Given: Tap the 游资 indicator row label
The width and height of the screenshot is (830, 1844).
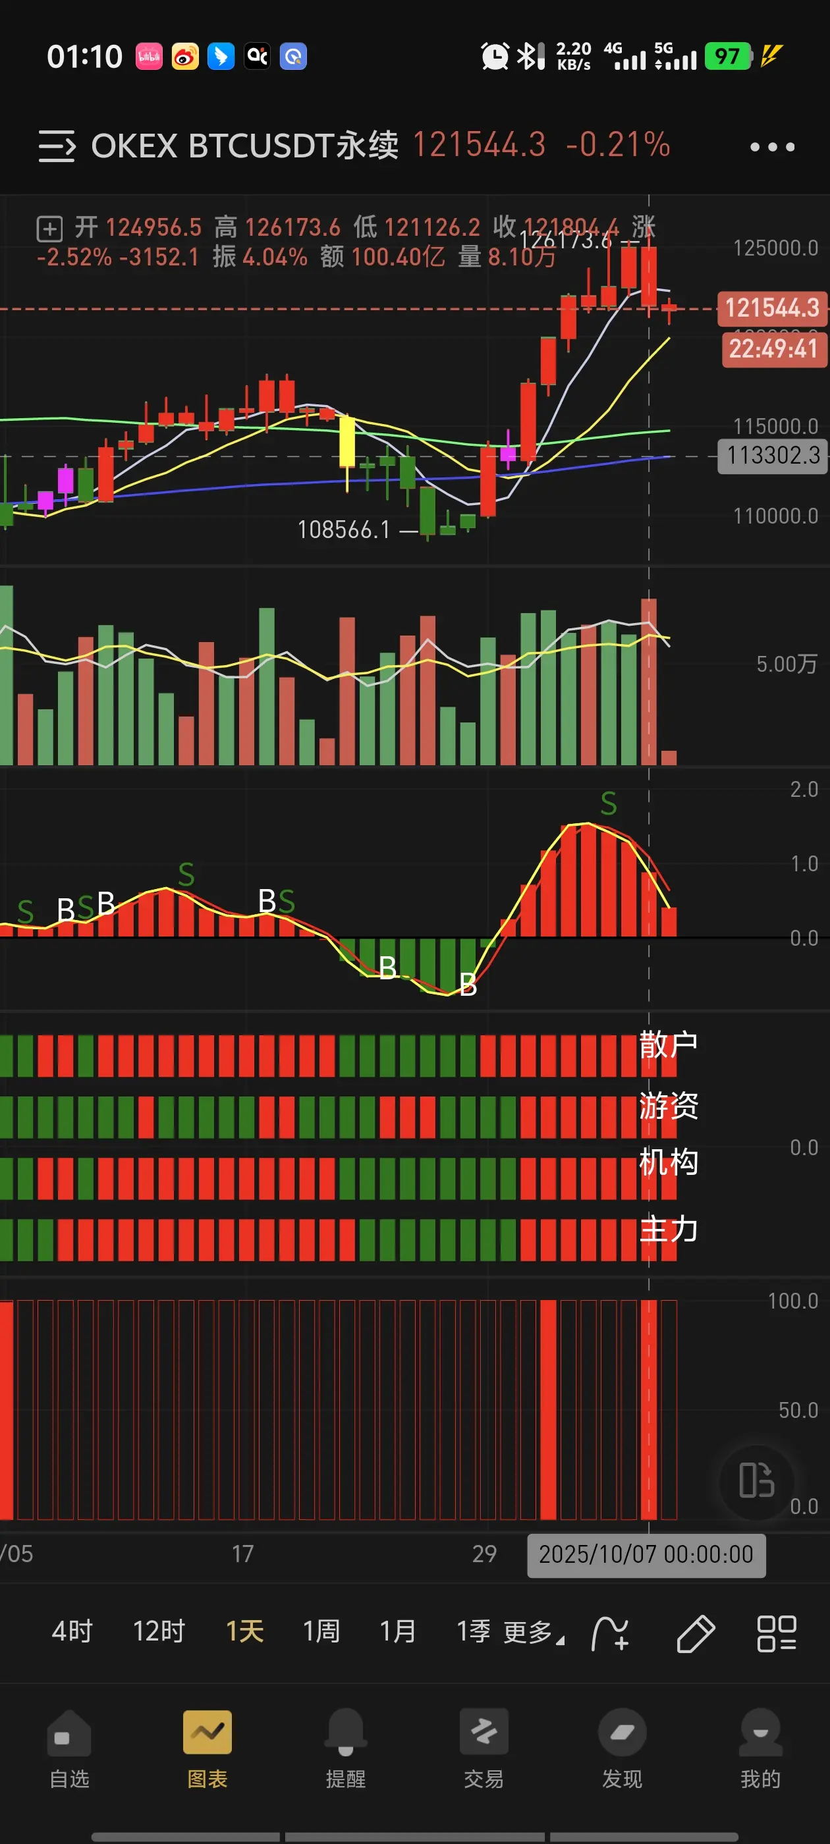Looking at the screenshot, I should tap(668, 1106).
